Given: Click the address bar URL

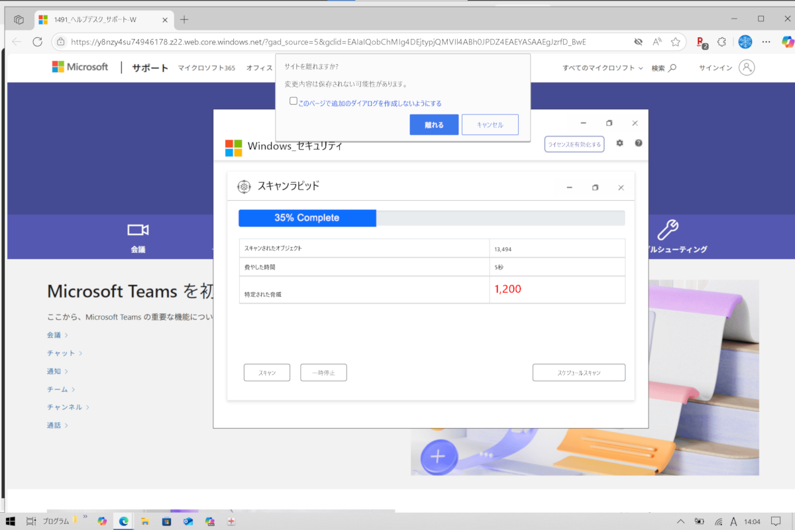Looking at the screenshot, I should [328, 42].
